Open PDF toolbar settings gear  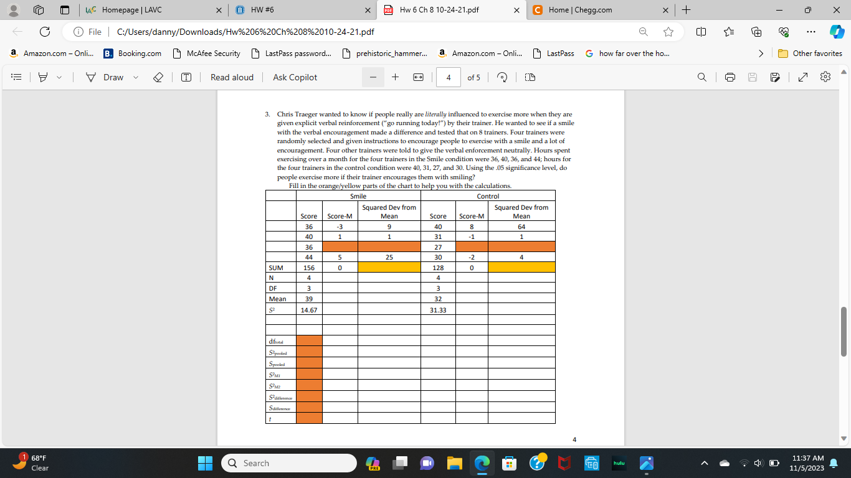click(825, 77)
